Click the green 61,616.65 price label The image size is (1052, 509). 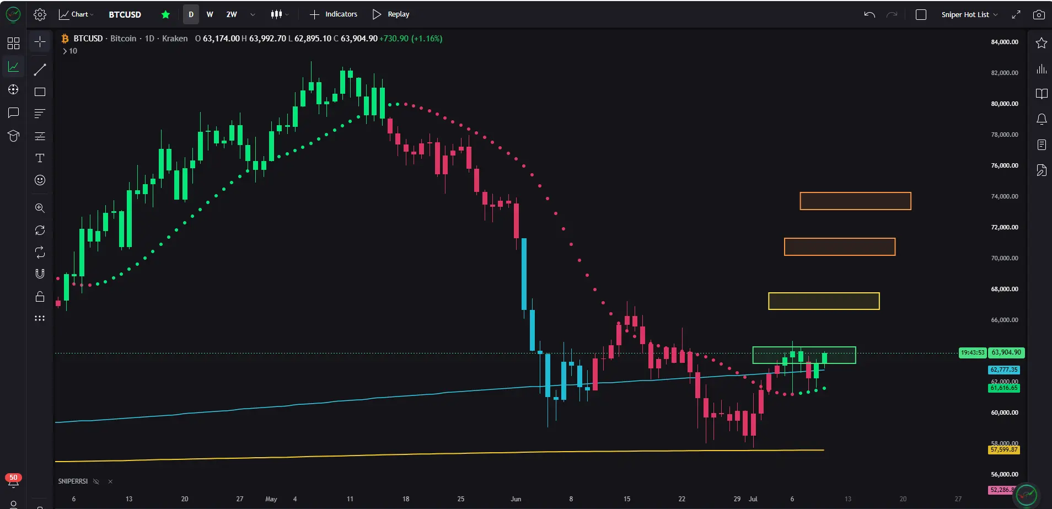point(1003,388)
